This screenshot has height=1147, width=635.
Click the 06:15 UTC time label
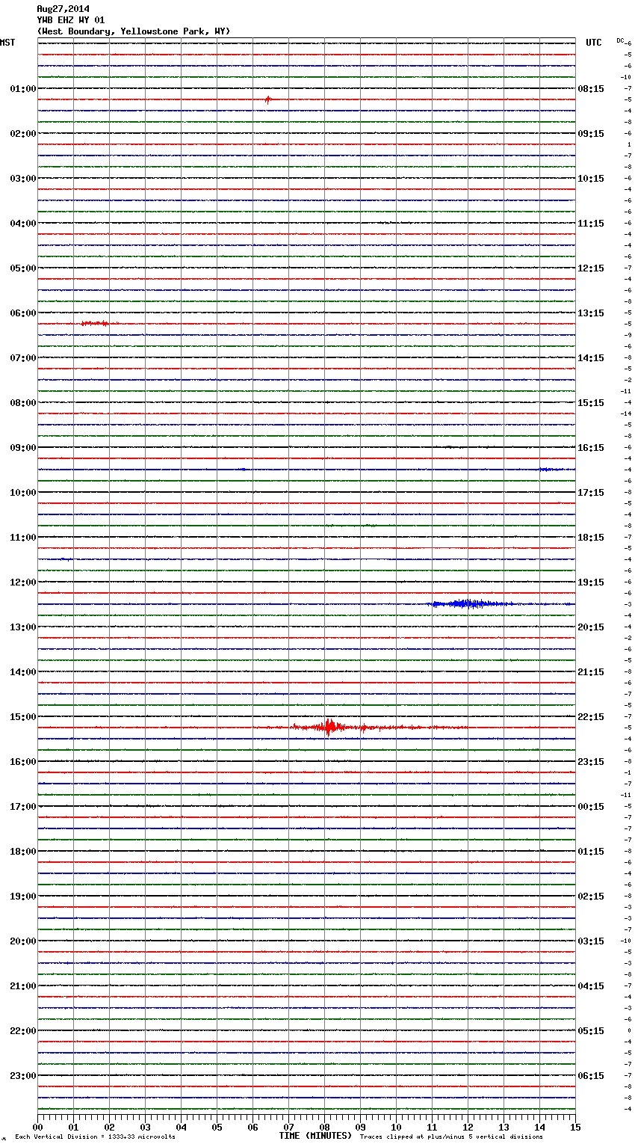point(591,1076)
